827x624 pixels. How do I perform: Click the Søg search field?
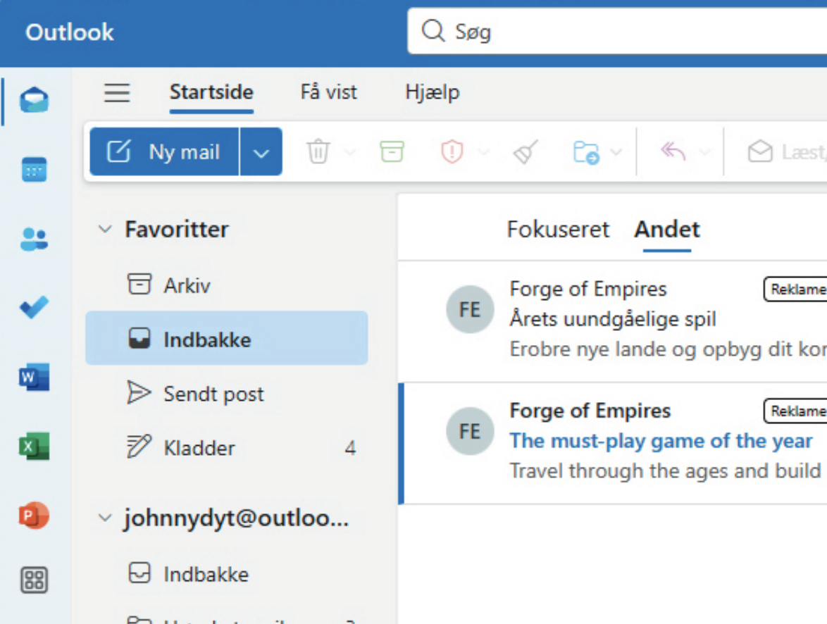pos(620,32)
